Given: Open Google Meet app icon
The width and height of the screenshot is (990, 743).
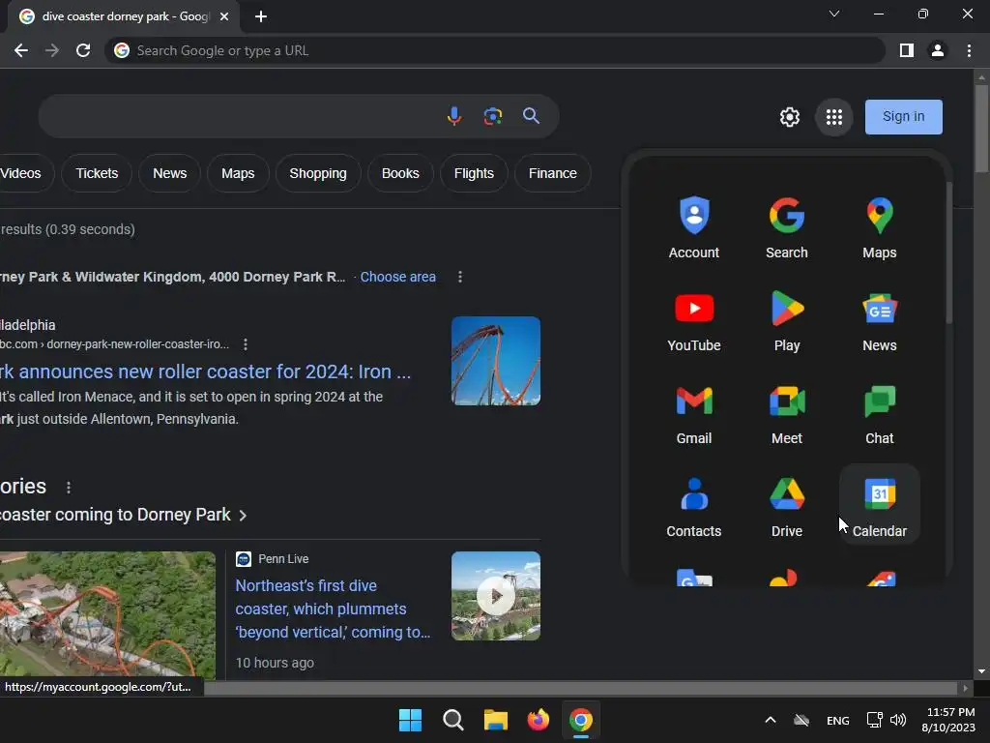Looking at the screenshot, I should (787, 413).
